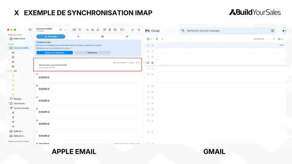Click the Toutes les boîtes window title
Image resolution: width=292 pixels, height=164 pixels.
pyautogui.click(x=44, y=29)
